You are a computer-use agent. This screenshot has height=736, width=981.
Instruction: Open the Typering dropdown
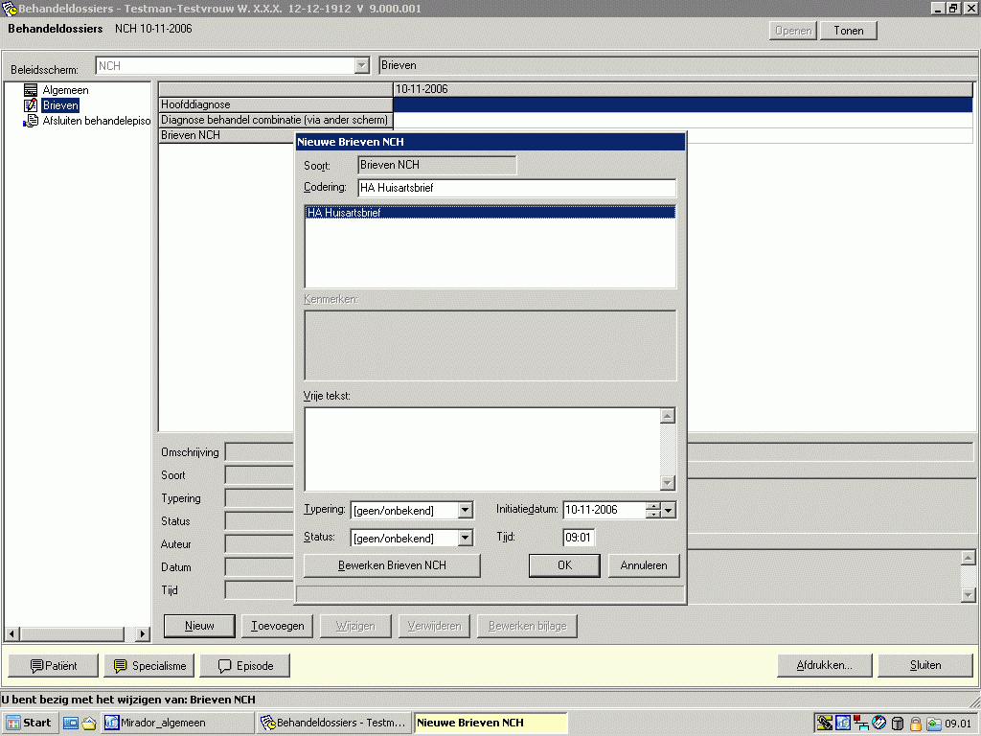point(465,511)
